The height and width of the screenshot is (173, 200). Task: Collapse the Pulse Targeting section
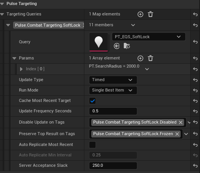(2, 4)
